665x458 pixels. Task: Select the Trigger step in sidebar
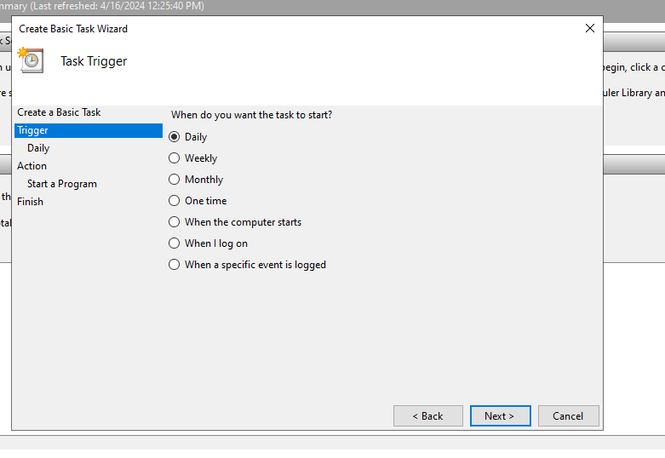click(89, 130)
